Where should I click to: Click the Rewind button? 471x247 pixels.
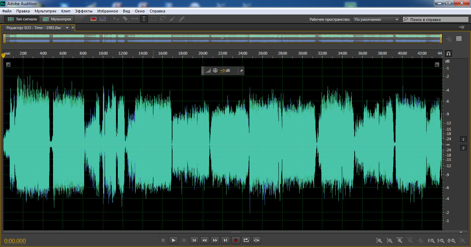pos(205,240)
